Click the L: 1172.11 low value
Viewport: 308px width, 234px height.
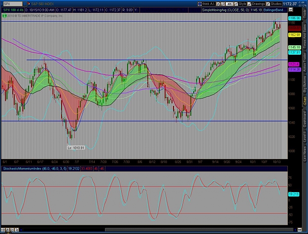click(96, 10)
